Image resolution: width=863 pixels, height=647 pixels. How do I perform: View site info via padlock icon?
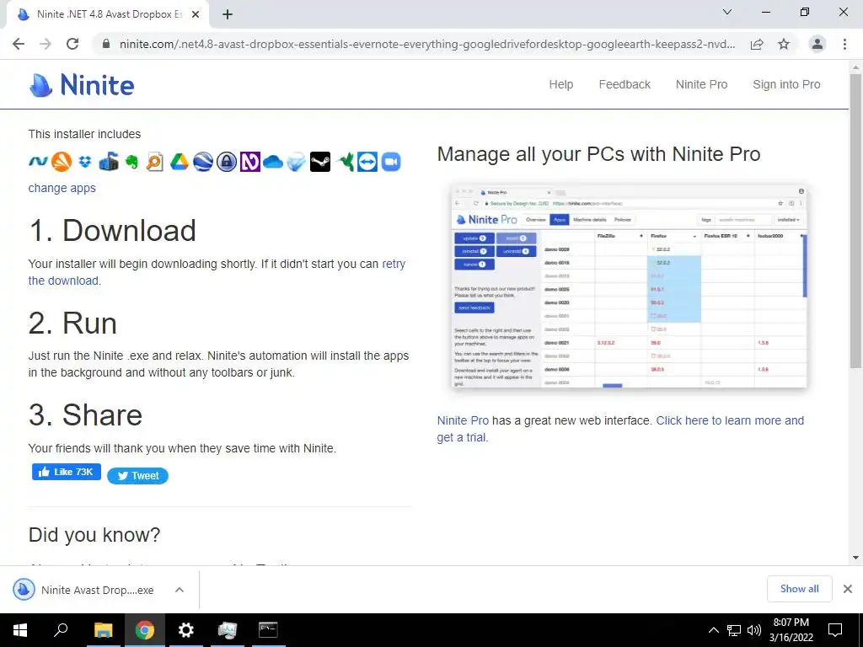point(106,44)
